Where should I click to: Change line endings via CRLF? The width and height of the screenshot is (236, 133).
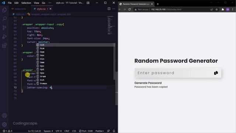click(67, 131)
